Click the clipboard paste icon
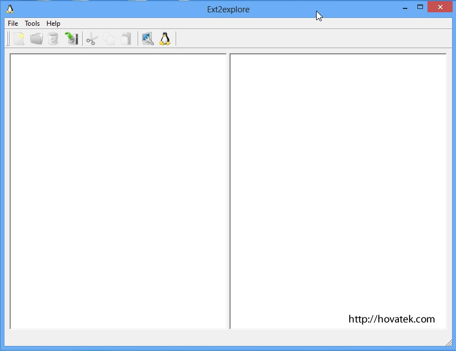This screenshot has width=456, height=351. pos(126,39)
